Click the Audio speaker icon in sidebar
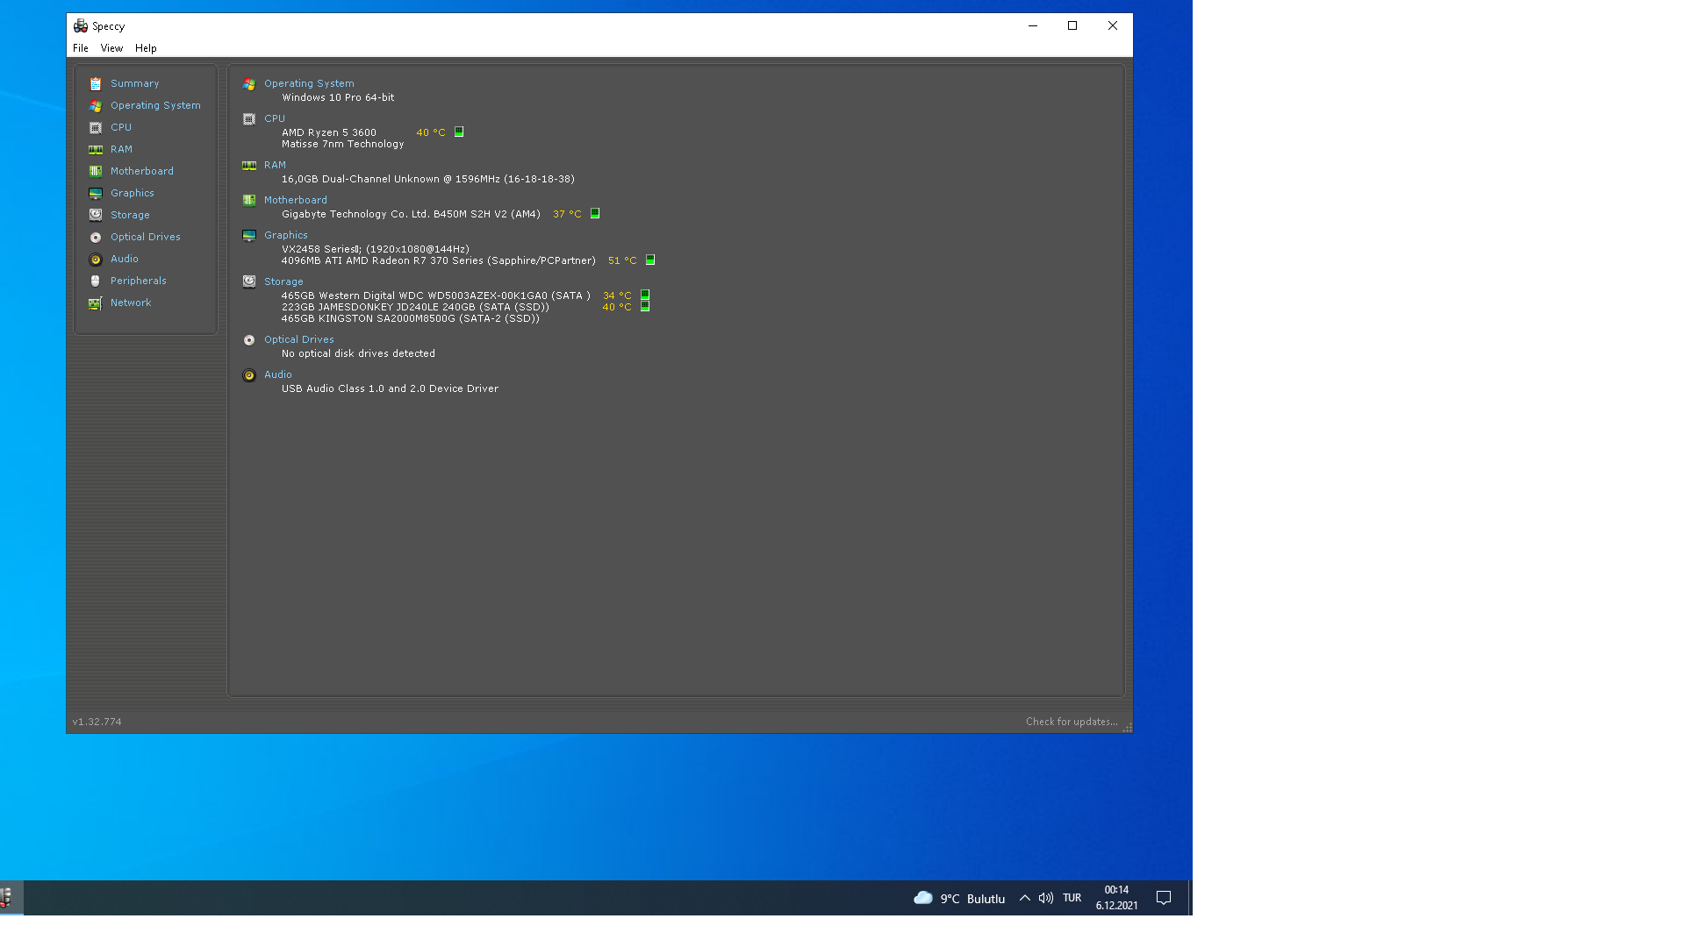 (96, 260)
